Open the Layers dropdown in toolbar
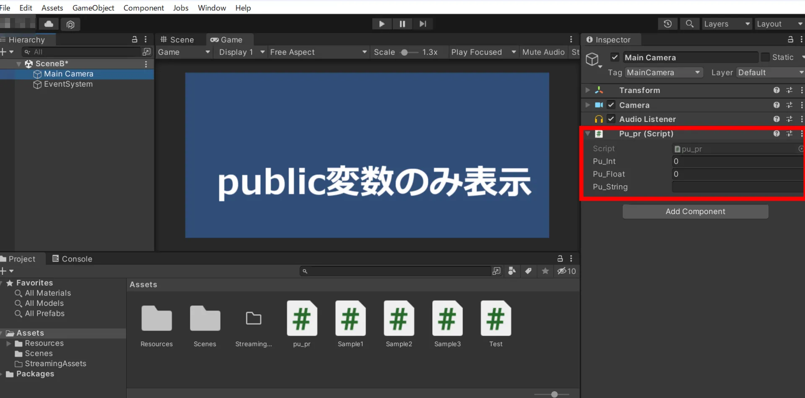This screenshot has width=805, height=398. [727, 24]
